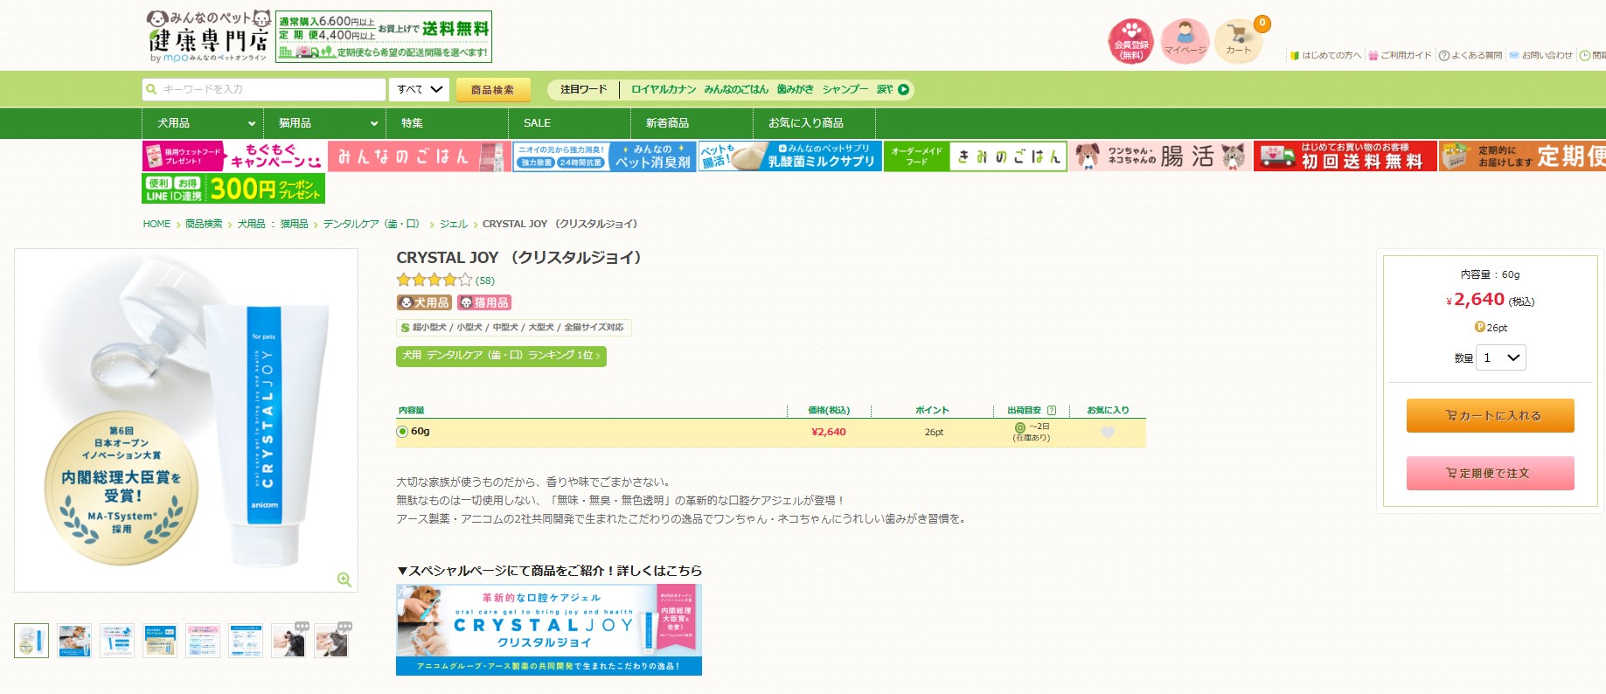Open ご利用ガイド usage guide link
1606x694 pixels.
(1401, 55)
